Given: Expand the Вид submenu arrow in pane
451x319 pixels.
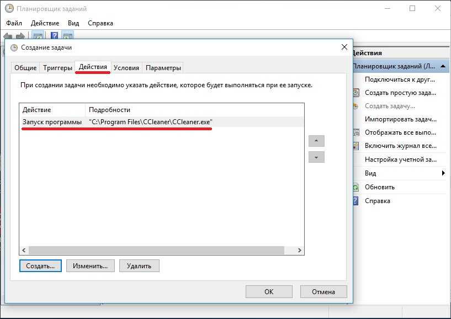Looking at the screenshot, I should tap(443, 173).
